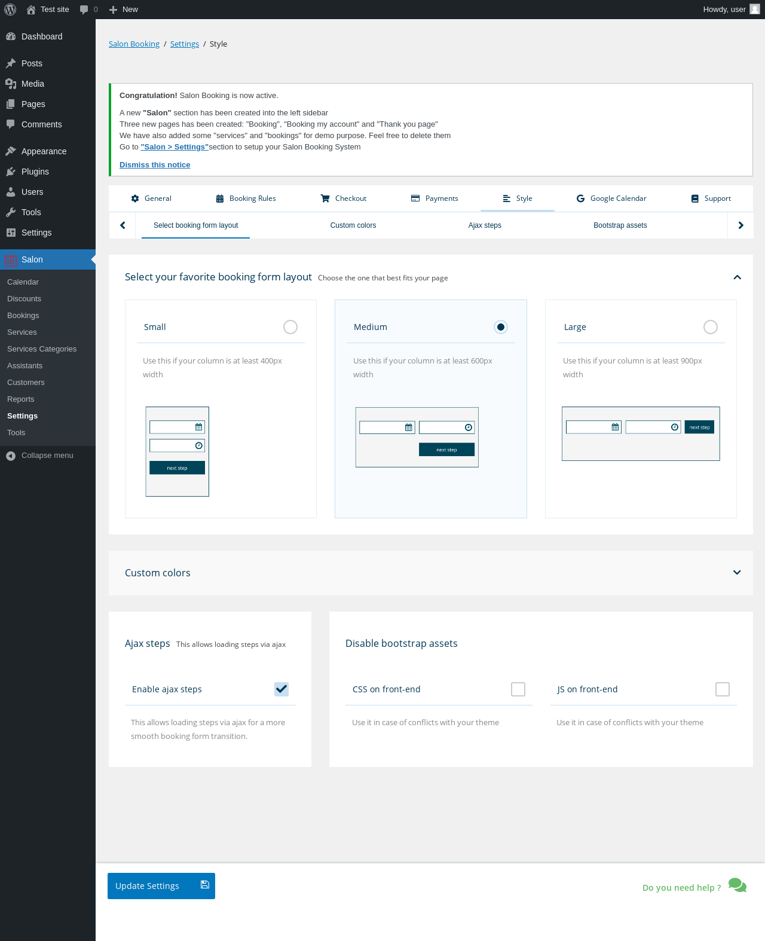Toggle Enable ajax steps checkbox

(x=281, y=689)
